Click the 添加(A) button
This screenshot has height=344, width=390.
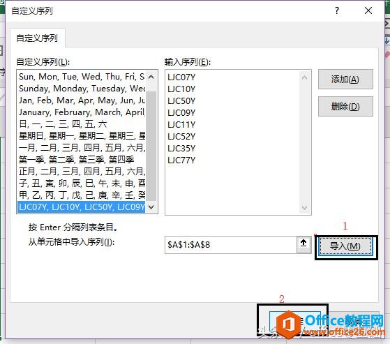[x=345, y=80]
